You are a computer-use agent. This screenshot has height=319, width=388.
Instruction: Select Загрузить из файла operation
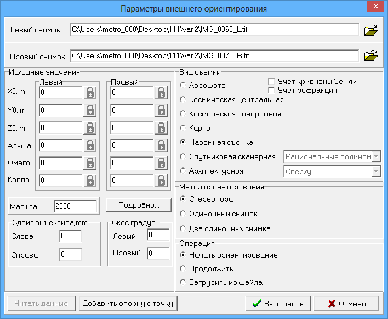[183, 282]
